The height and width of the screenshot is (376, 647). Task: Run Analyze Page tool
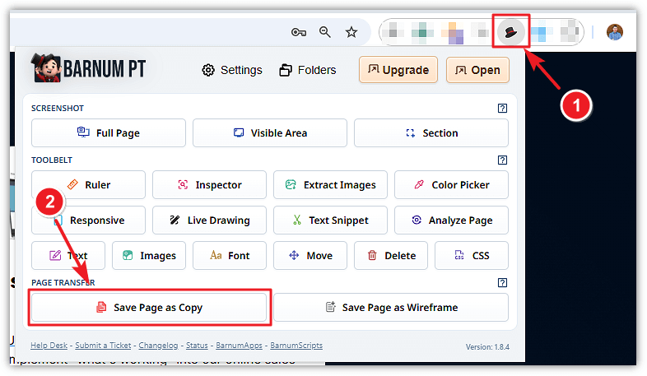(451, 220)
